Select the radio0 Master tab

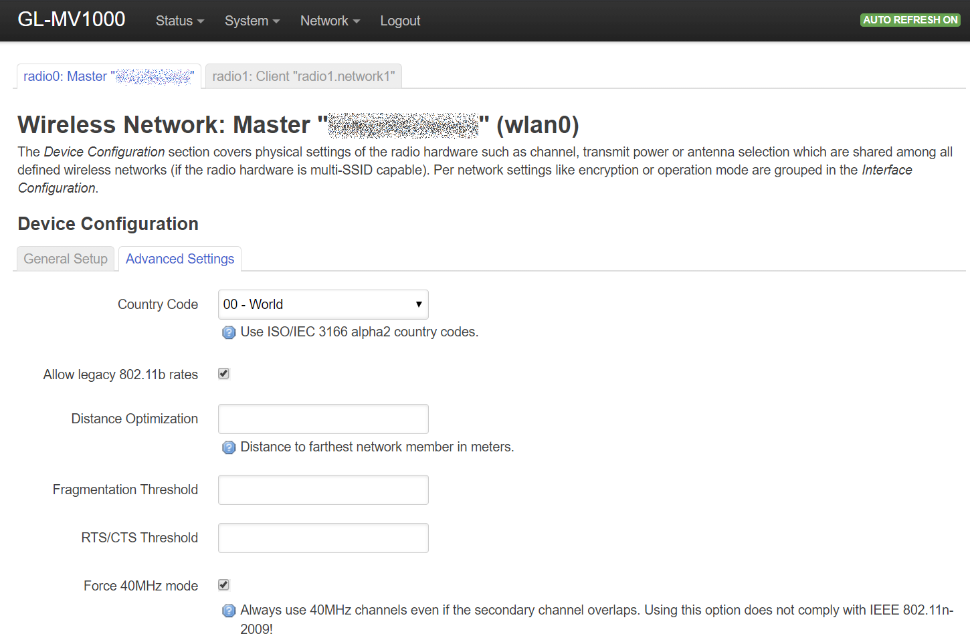[108, 76]
